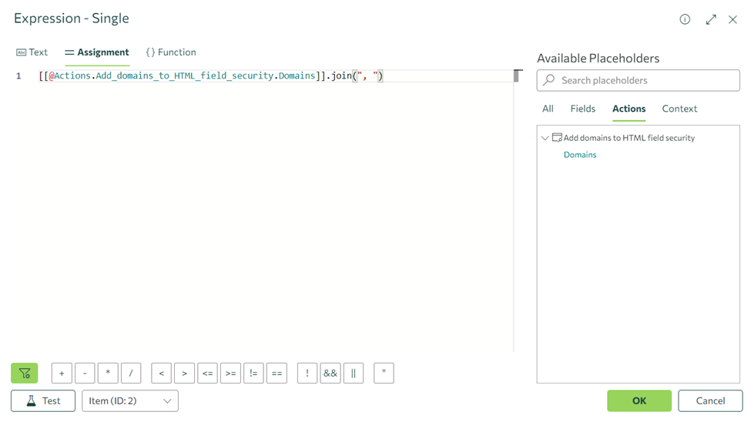Expand the dialog to full screen

[710, 19]
